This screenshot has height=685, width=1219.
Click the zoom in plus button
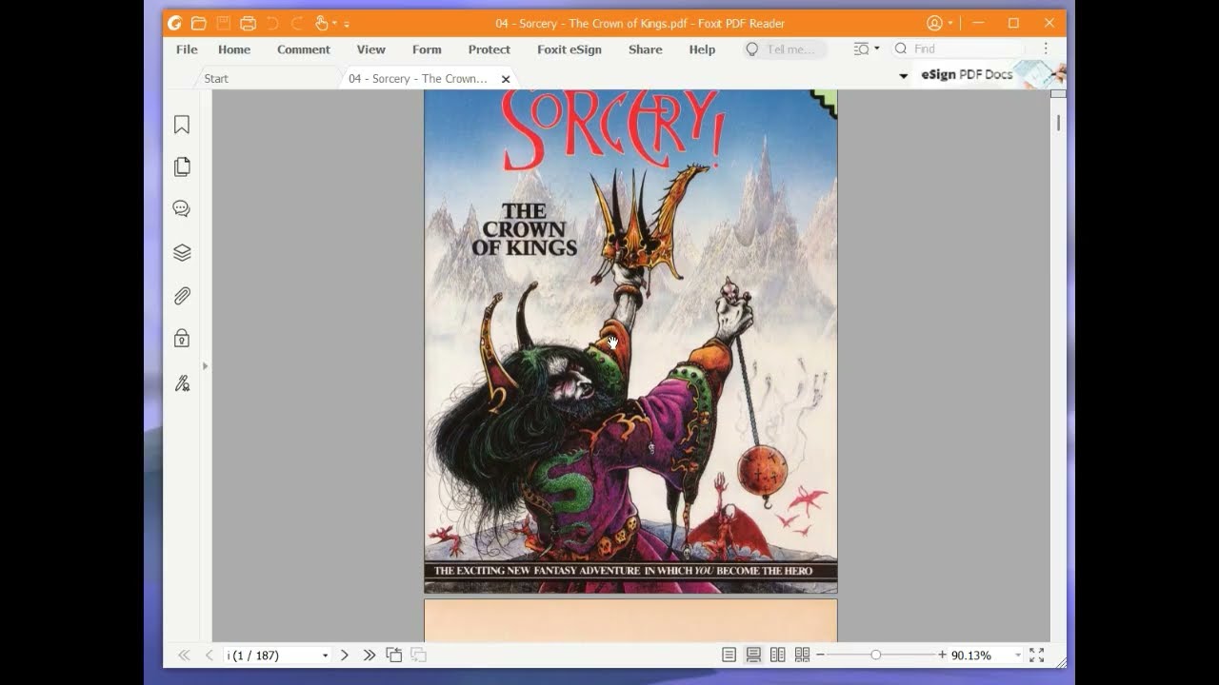(943, 655)
